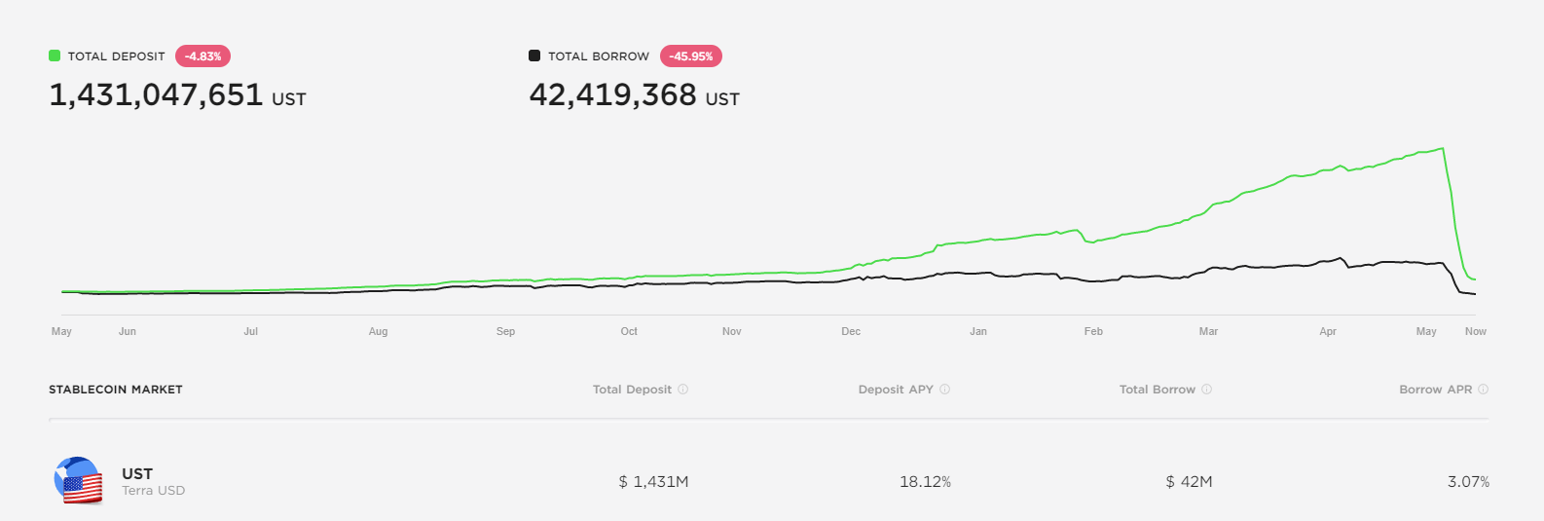Click the info icon next to Deposit APY
Image resolution: width=1544 pixels, height=521 pixels.
pyautogui.click(x=944, y=390)
